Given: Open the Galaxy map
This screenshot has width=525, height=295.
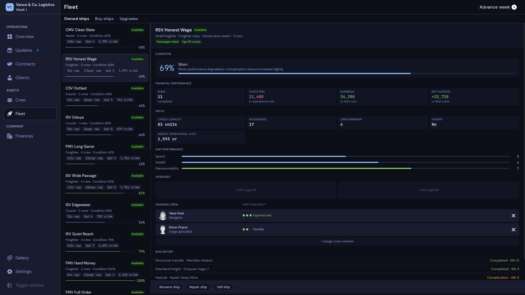Looking at the screenshot, I should (30, 258).
